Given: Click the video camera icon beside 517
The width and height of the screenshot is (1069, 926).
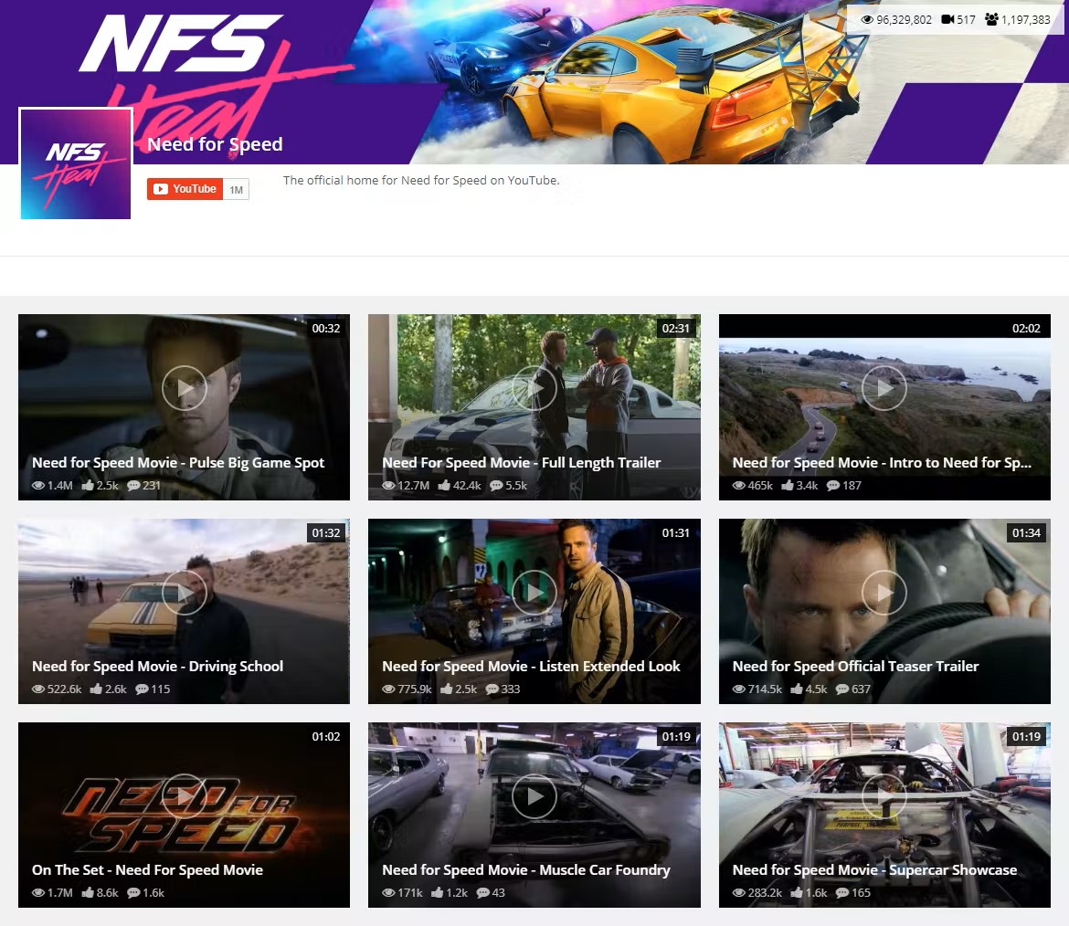Looking at the screenshot, I should 947,20.
